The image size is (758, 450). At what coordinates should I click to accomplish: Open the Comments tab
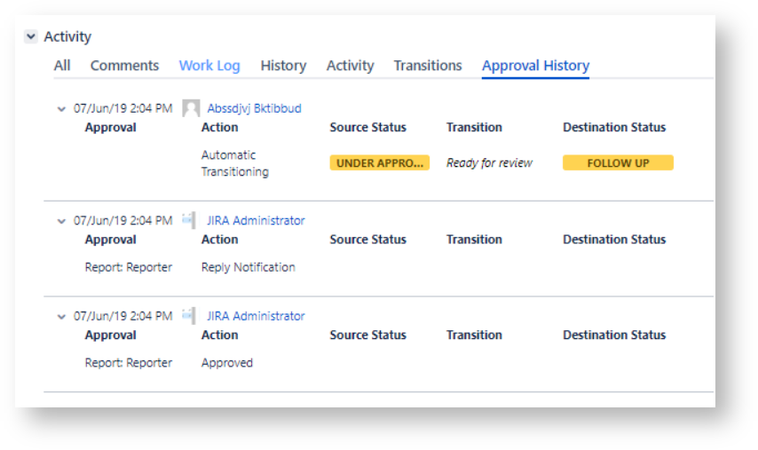point(124,66)
